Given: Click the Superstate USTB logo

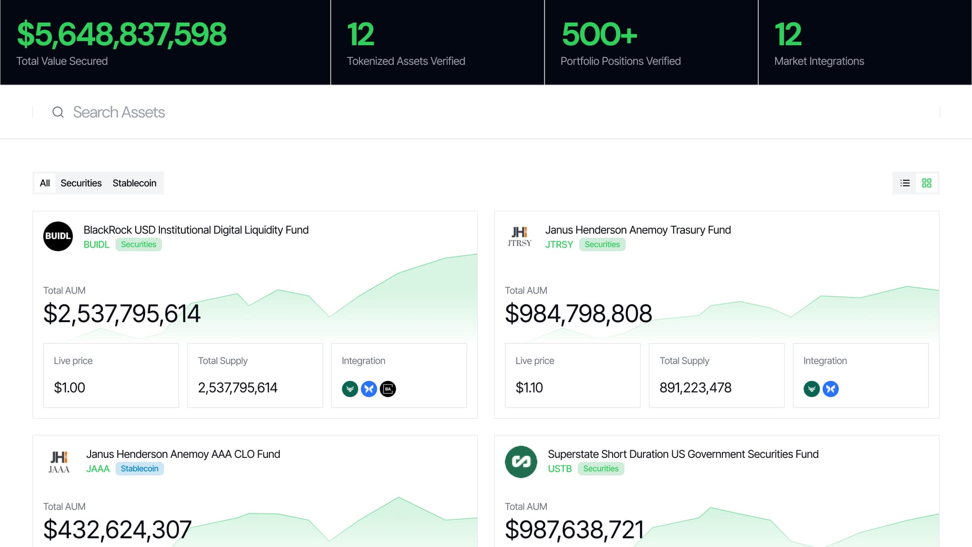Looking at the screenshot, I should [521, 461].
